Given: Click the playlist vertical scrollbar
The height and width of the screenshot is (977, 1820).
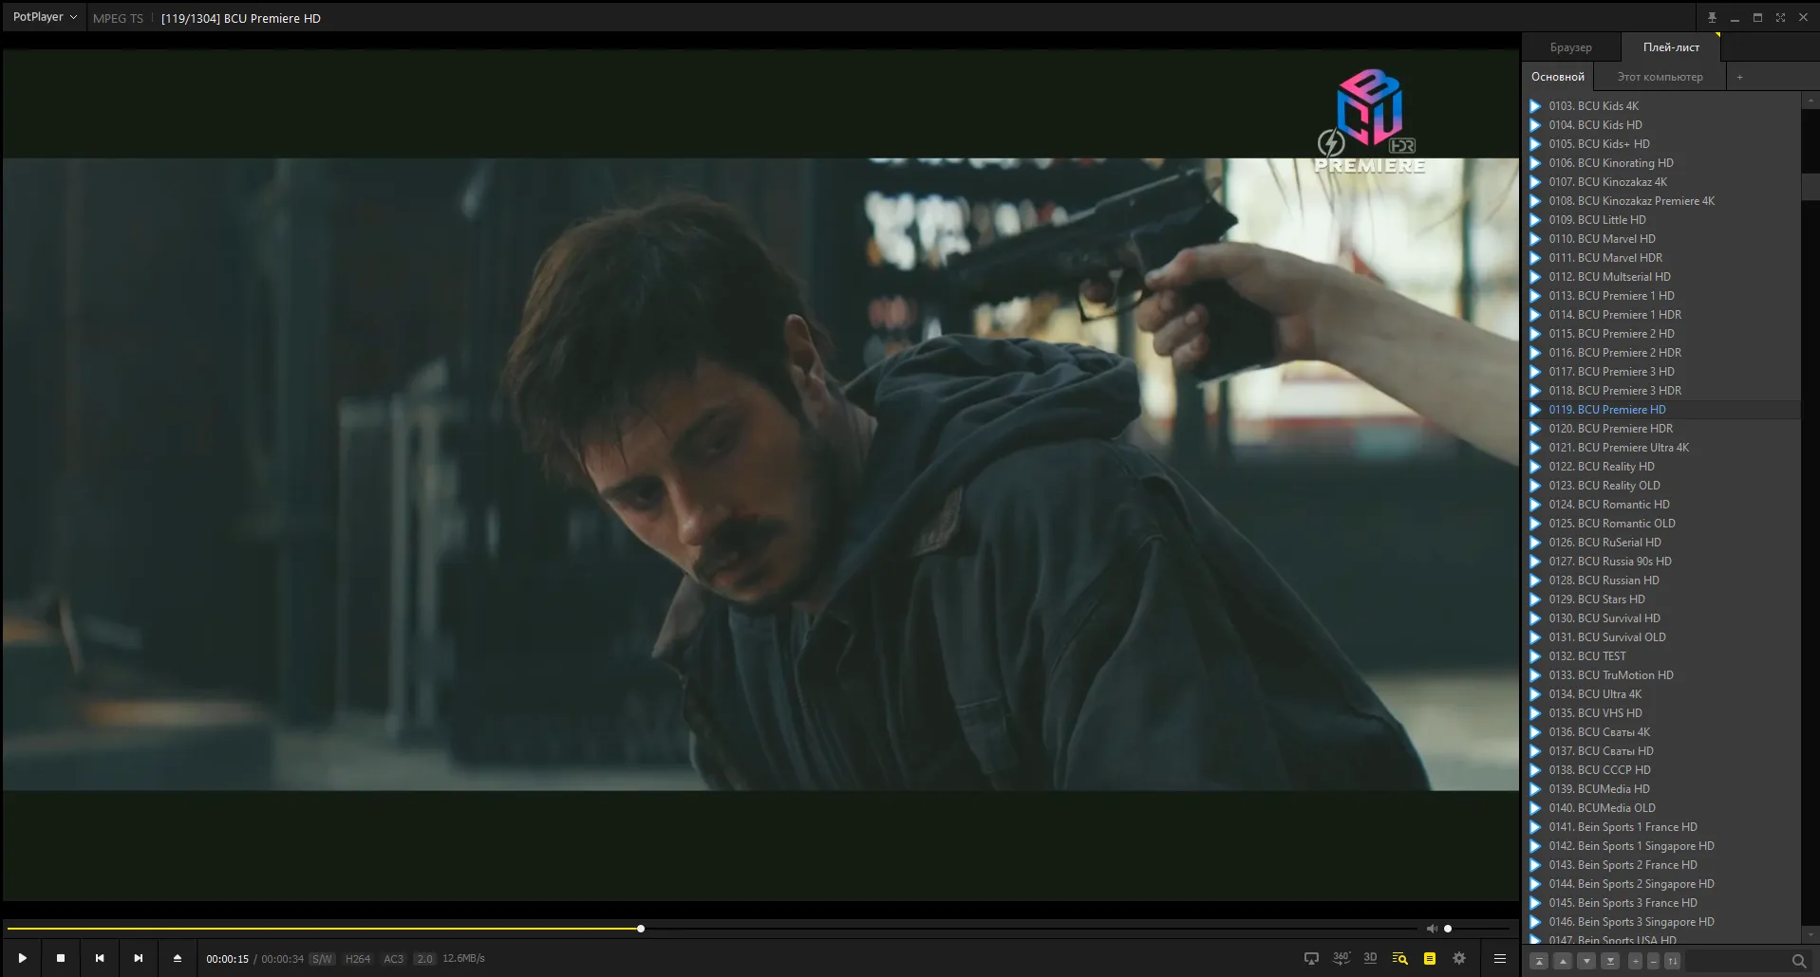Looking at the screenshot, I should coord(1810,186).
